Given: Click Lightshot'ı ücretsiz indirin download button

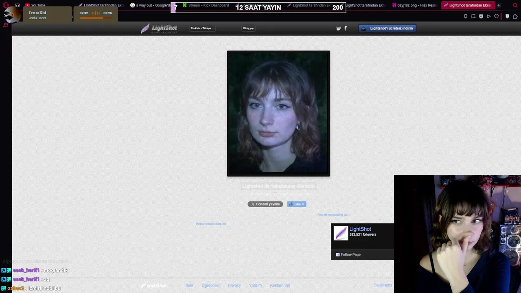Looking at the screenshot, I should [388, 28].
